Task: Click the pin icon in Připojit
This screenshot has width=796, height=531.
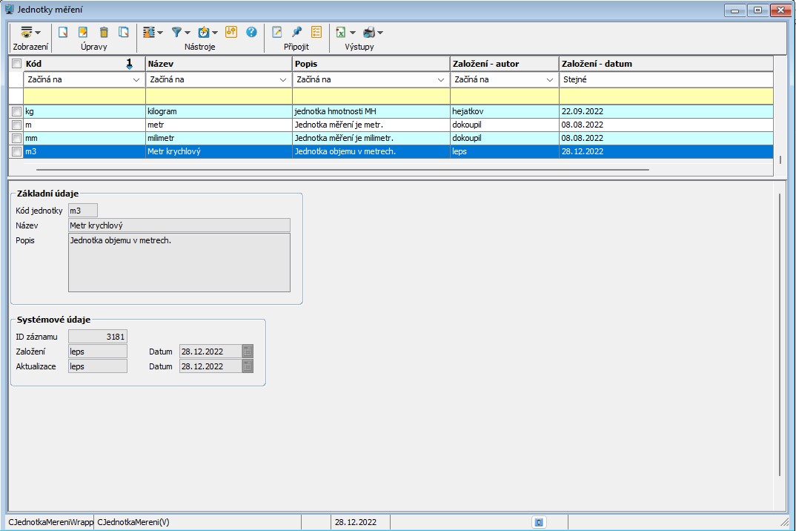Action: point(296,32)
